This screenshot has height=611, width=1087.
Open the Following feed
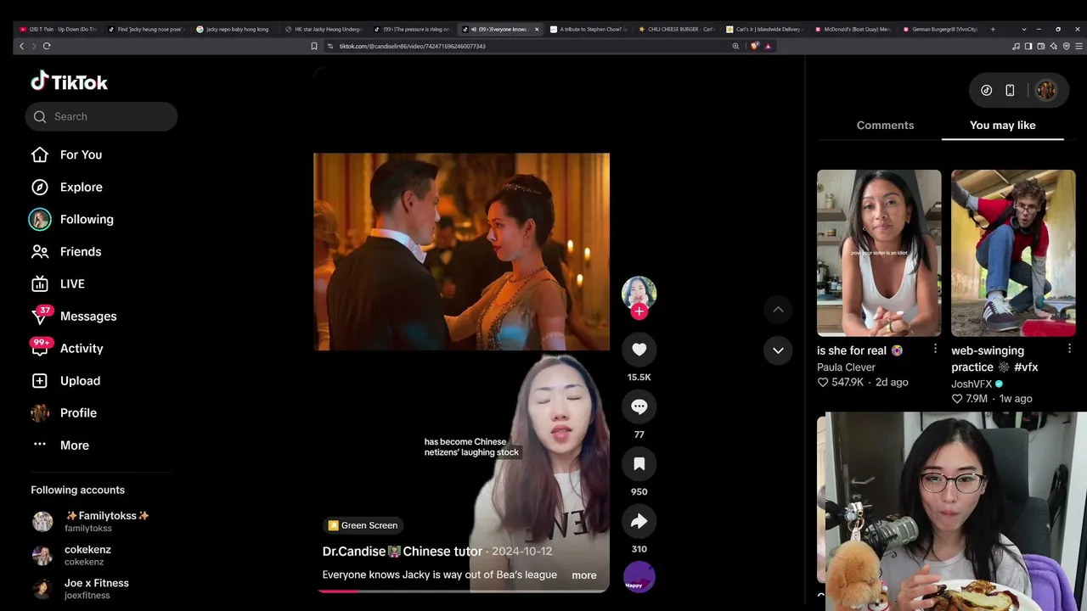point(71,219)
